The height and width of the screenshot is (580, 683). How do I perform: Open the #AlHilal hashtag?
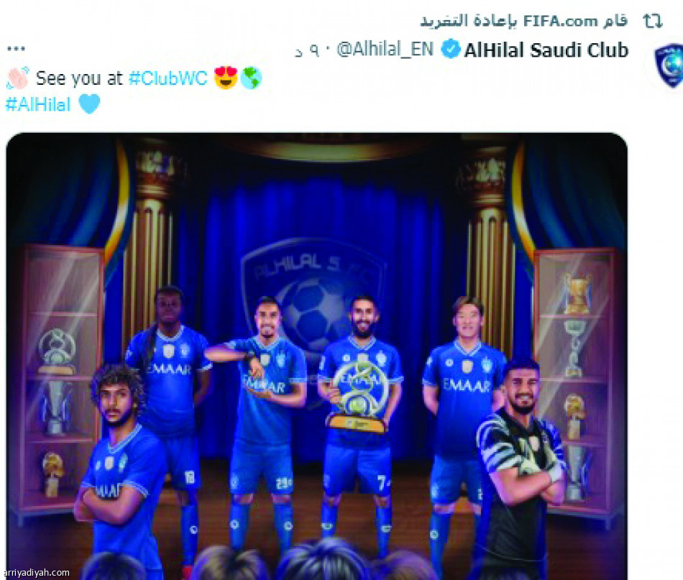38,104
